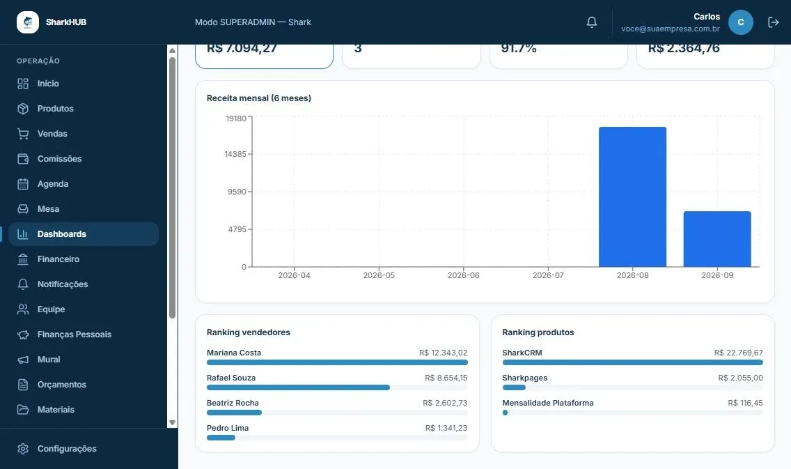Open Finanças Pessoais label
791x469 pixels.
tap(74, 335)
